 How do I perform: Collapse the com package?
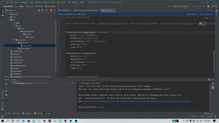point(16,28)
